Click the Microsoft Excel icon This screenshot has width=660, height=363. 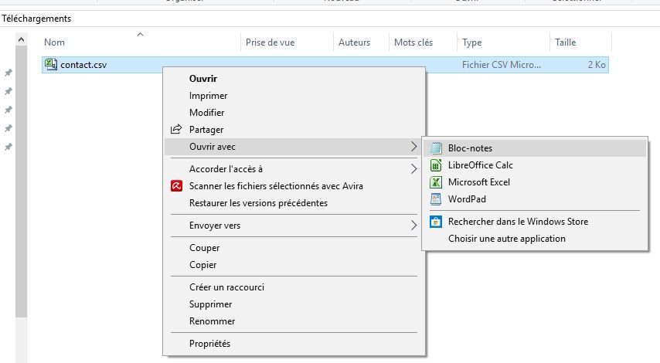(436, 182)
